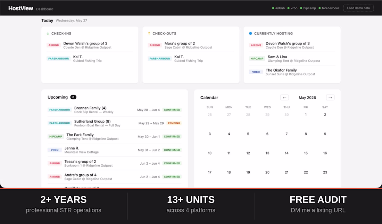Select May 13 on the calendar

[x=267, y=153]
